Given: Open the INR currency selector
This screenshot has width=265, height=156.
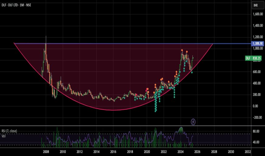Looking at the screenshot, I should pos(256,5).
